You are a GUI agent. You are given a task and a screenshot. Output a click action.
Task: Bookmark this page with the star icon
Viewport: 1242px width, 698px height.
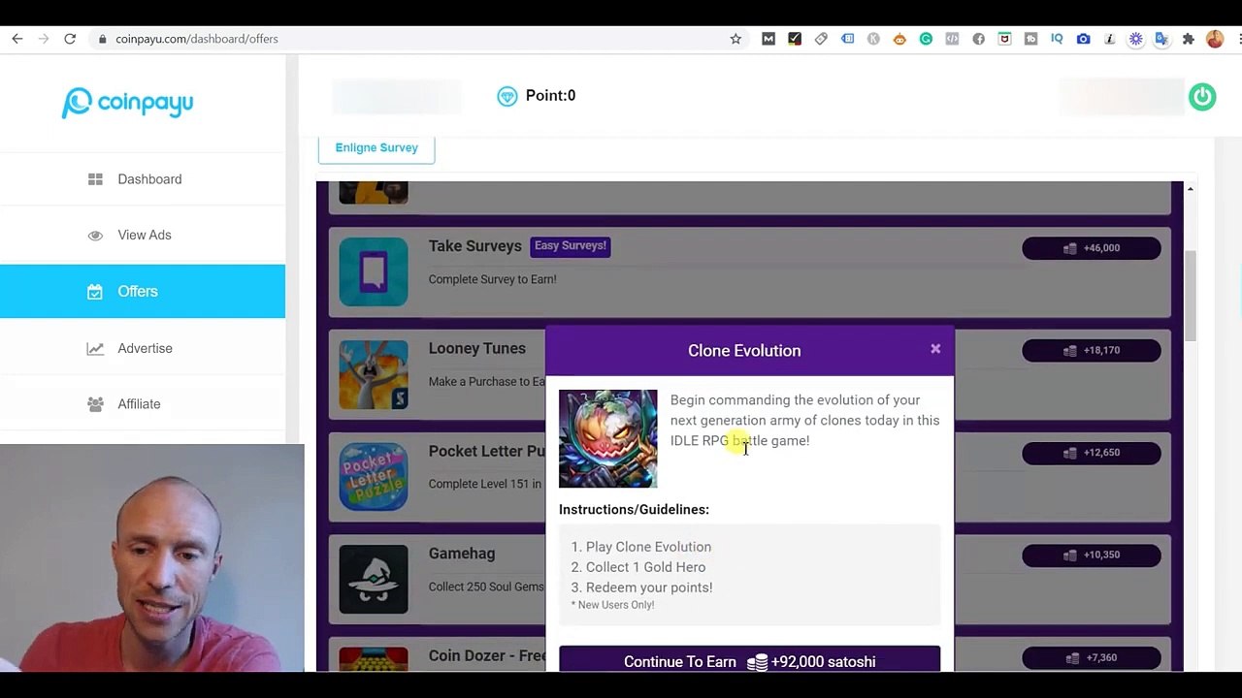click(735, 39)
